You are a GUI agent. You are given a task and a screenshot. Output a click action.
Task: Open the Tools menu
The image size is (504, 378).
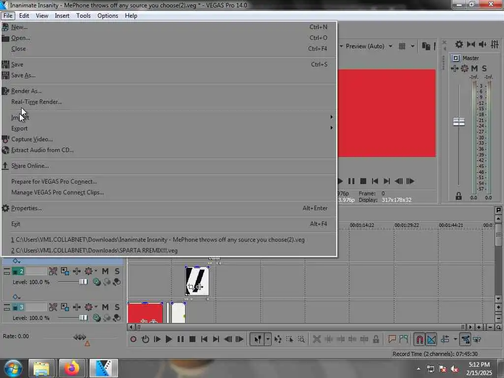click(x=83, y=16)
